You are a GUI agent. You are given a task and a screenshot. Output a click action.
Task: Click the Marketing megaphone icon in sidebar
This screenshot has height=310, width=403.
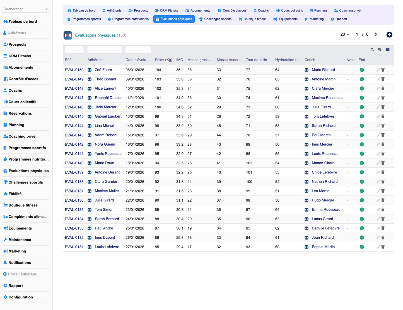click(x=5, y=251)
